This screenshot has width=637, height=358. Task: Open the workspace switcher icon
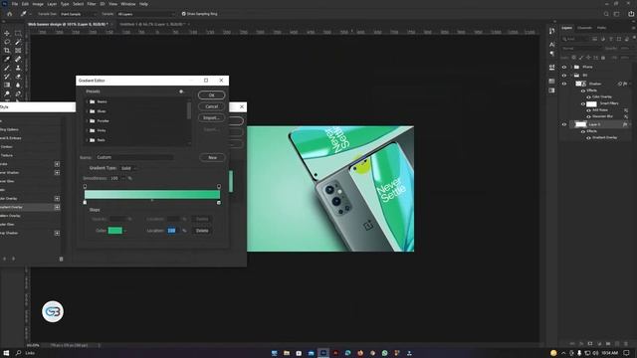[617, 14]
